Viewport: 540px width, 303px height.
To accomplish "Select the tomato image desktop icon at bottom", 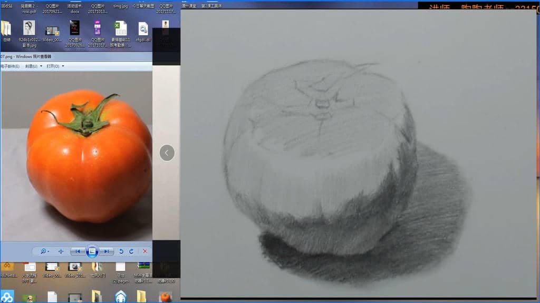I will pos(166,297).
